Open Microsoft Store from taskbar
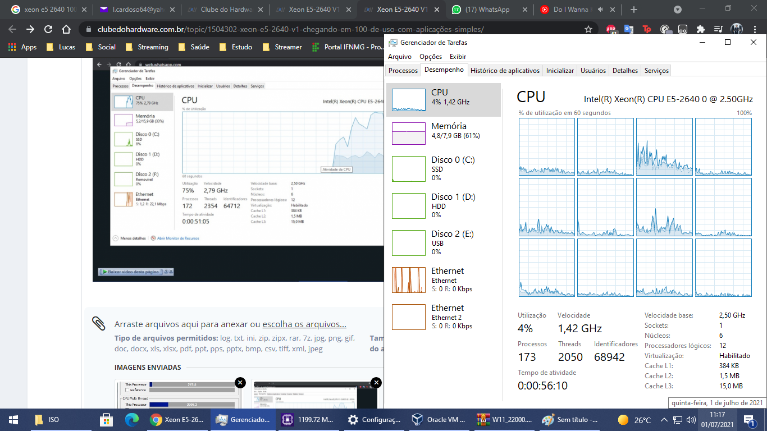Screen dimensions: 767x431 106,419
